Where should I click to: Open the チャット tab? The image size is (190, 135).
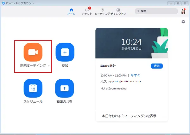tap(87, 12)
